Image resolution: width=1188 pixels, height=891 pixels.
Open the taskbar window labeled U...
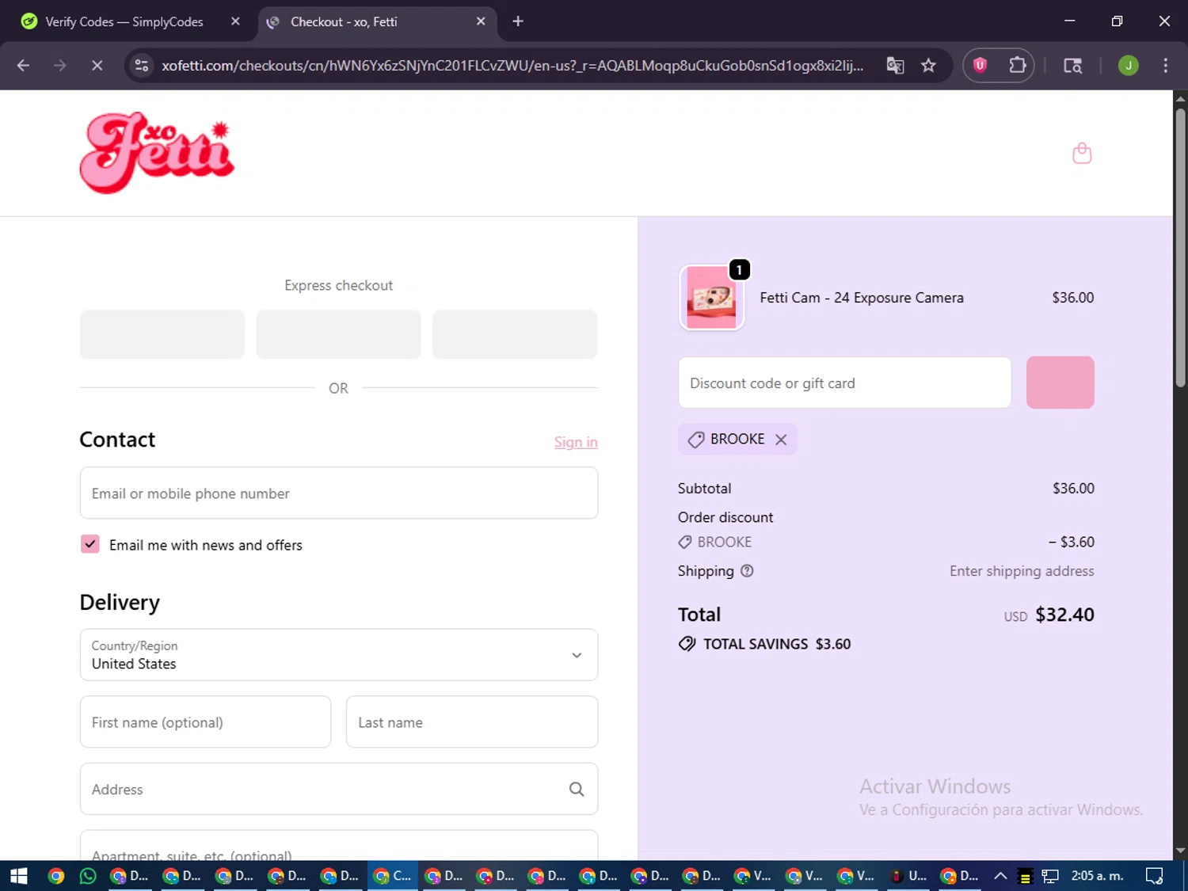908,875
